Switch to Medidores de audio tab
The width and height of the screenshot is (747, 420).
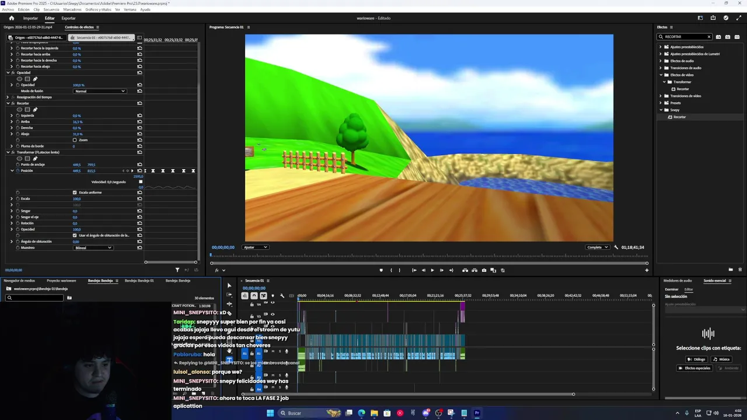click(x=678, y=281)
